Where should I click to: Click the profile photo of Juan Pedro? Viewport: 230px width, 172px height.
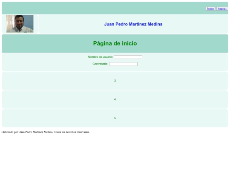coord(20,24)
